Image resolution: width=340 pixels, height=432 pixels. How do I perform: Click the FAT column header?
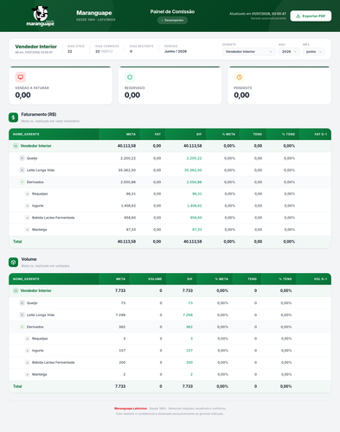click(x=157, y=134)
